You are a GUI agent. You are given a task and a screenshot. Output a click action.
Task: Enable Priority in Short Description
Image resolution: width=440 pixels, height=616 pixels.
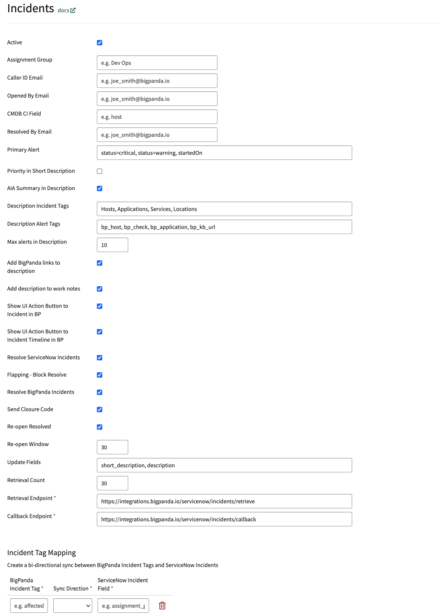click(100, 171)
